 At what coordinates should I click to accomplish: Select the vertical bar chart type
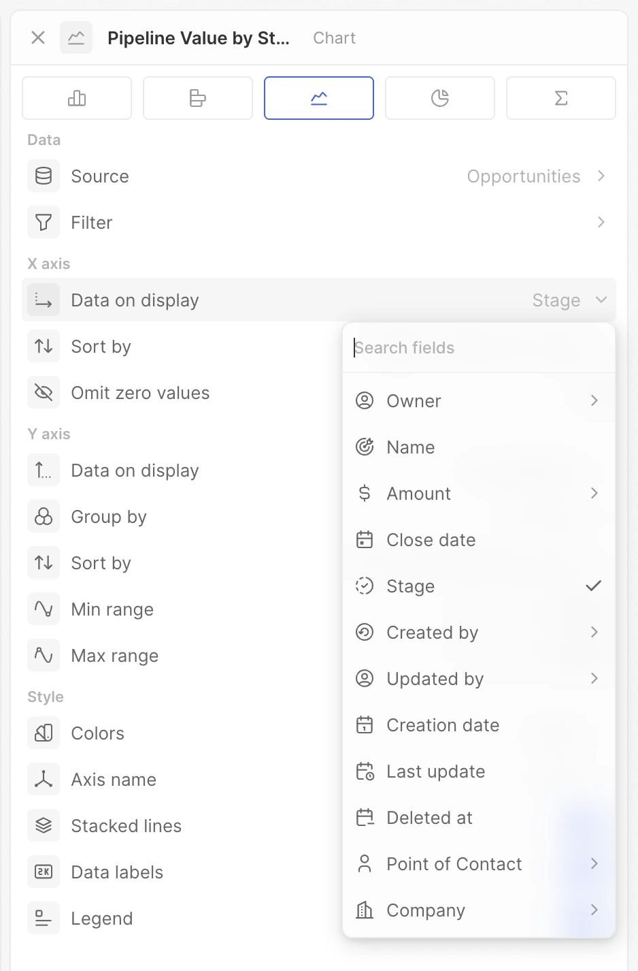tap(77, 98)
